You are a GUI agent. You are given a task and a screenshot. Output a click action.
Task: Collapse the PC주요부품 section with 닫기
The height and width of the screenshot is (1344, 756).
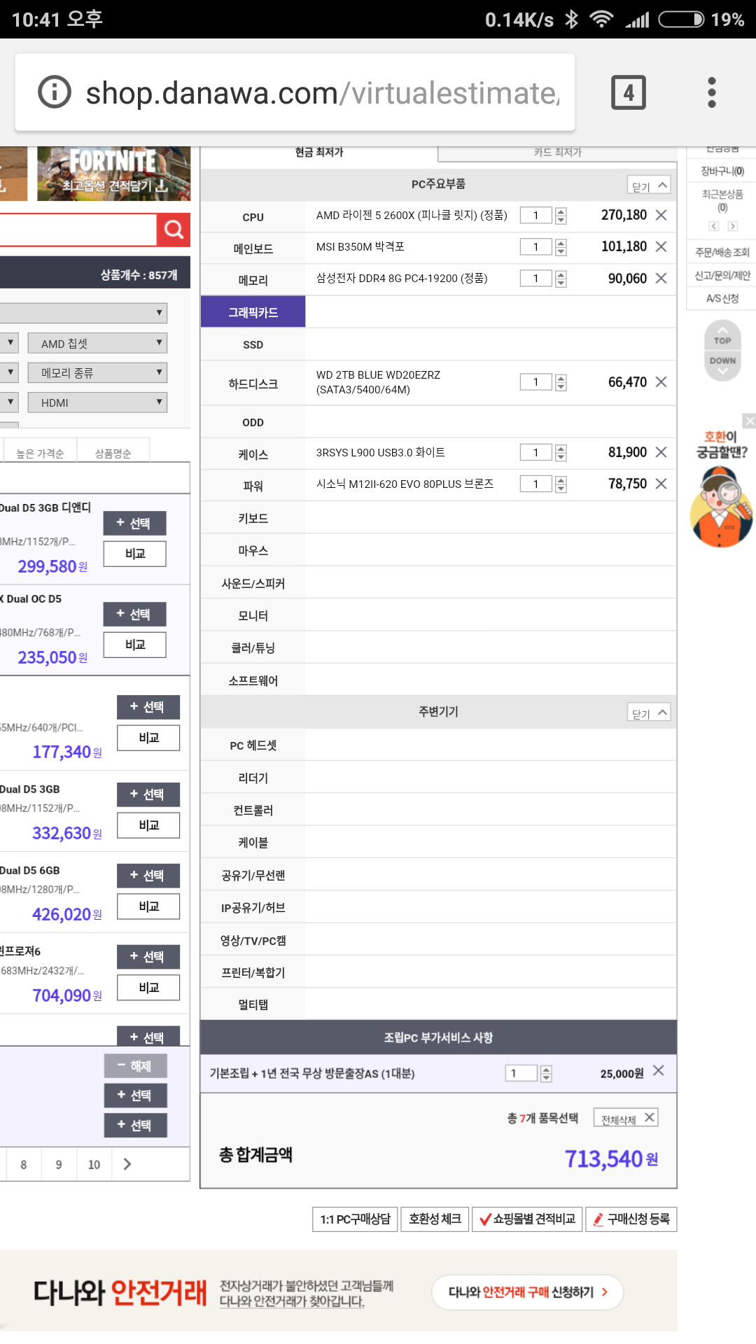click(649, 185)
